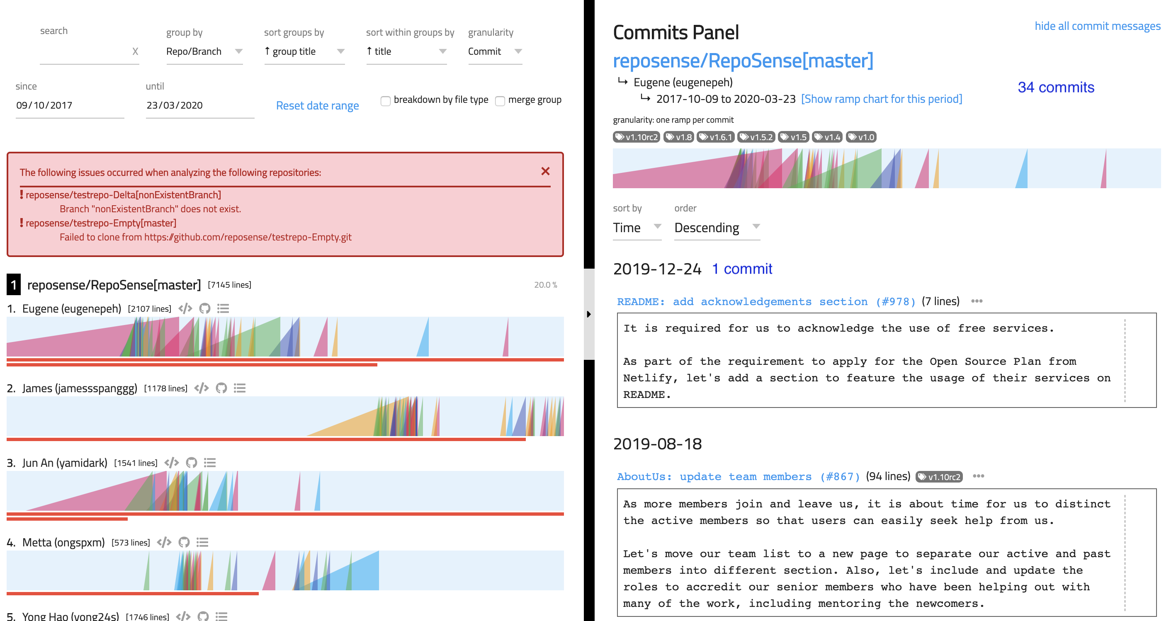Image resolution: width=1176 pixels, height=621 pixels.
Task: Open Jun An's GitHub profile icon
Action: tap(191, 462)
